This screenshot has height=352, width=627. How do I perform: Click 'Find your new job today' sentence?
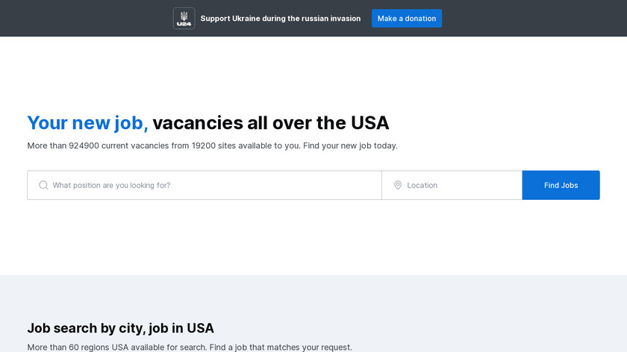point(350,146)
